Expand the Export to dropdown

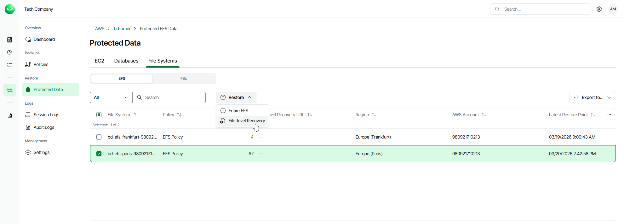click(592, 97)
